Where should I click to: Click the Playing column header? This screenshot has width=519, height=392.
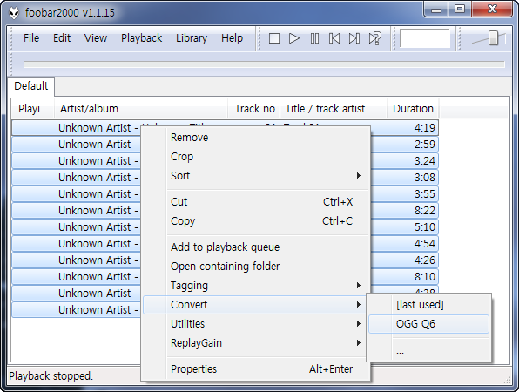point(33,109)
